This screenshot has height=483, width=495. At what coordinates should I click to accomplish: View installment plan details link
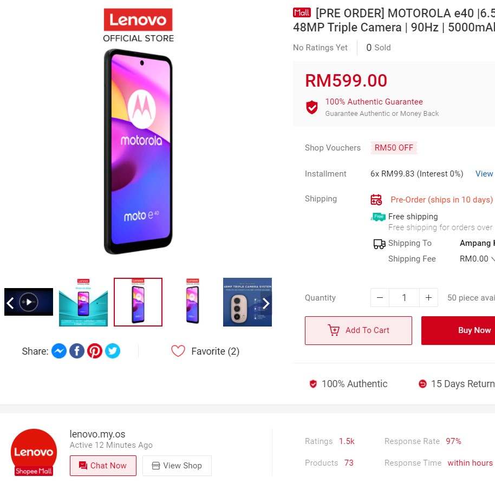484,174
